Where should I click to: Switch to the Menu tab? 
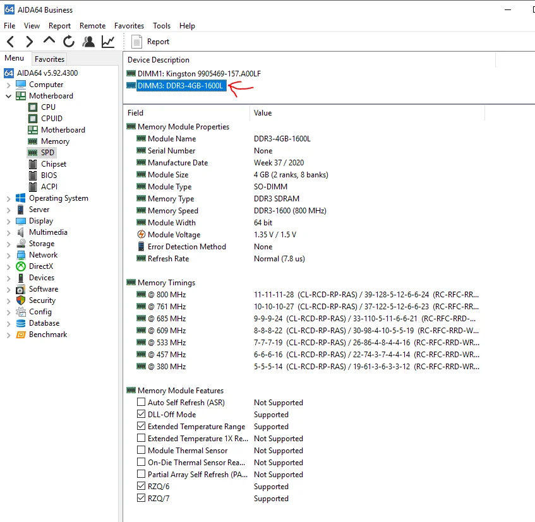pyautogui.click(x=14, y=58)
